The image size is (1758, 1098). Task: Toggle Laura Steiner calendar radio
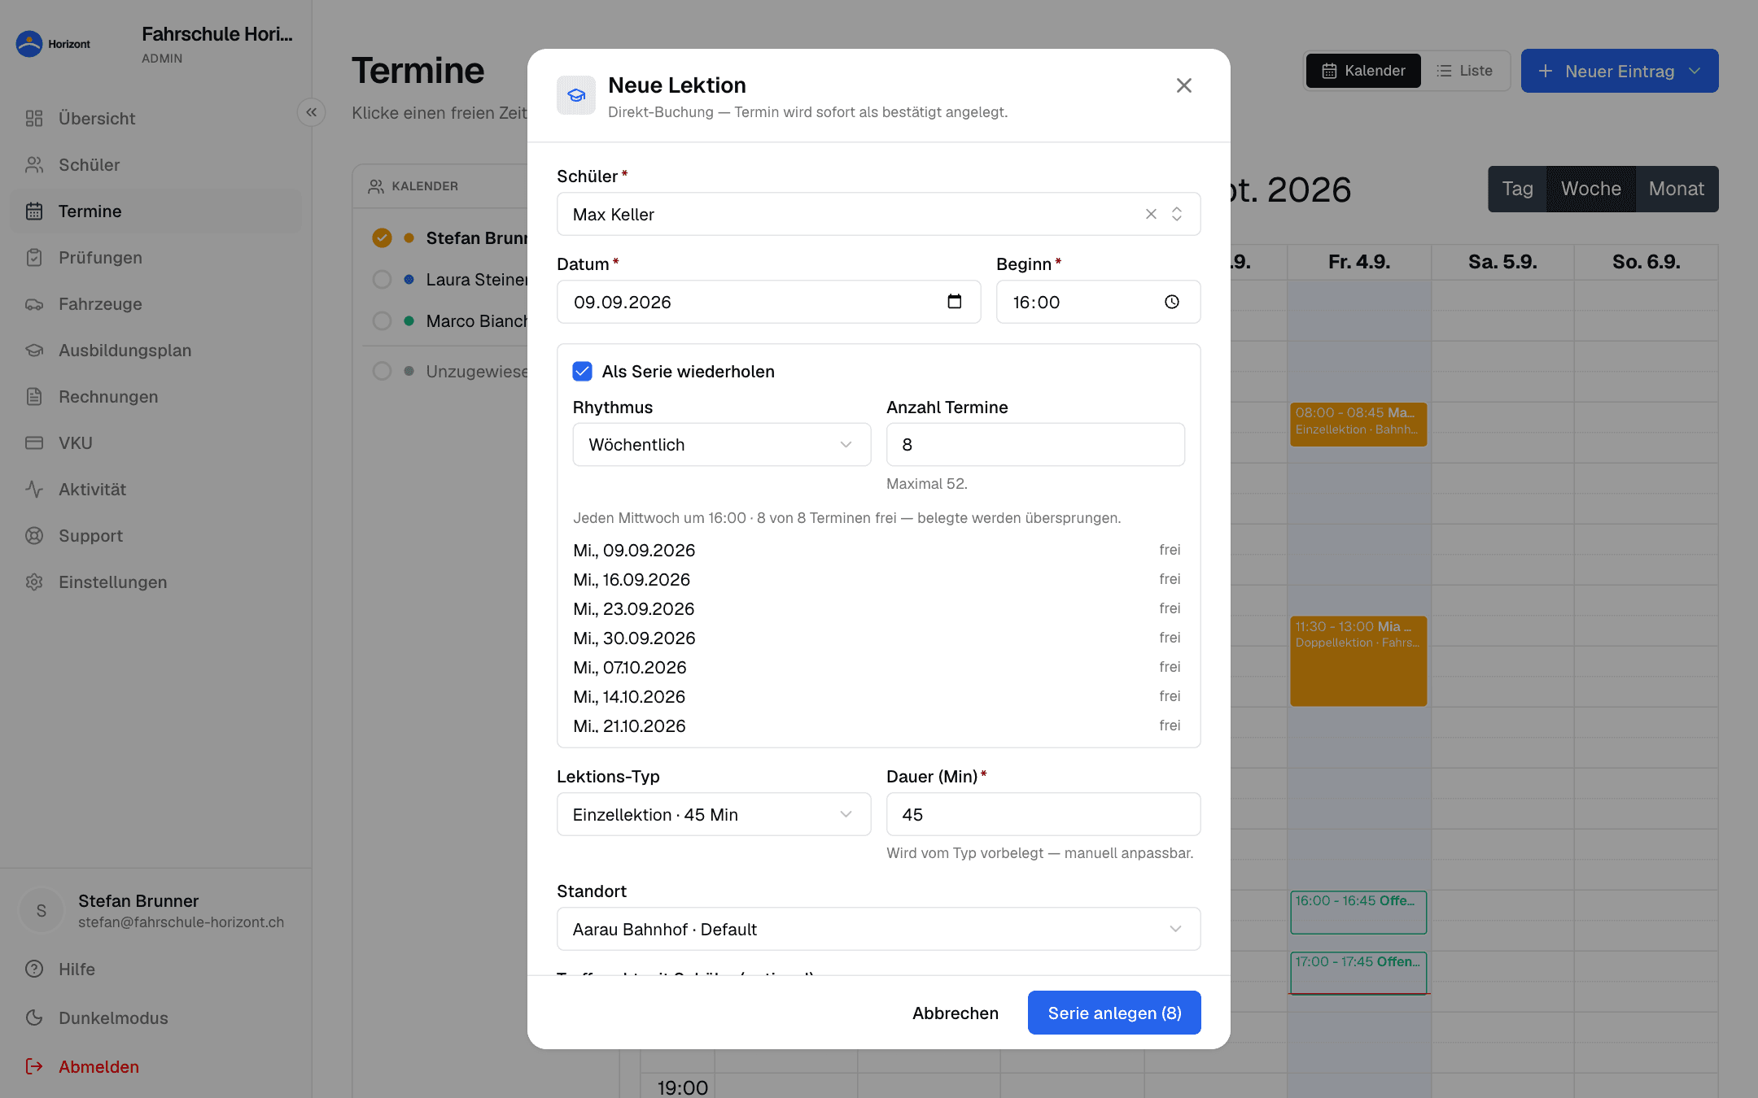382,279
